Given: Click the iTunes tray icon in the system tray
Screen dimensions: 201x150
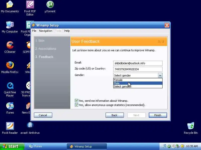Looking at the screenshot, I should coord(164,146).
